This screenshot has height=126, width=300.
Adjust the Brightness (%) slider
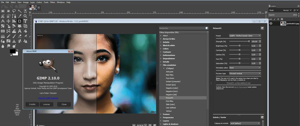tap(240, 46)
